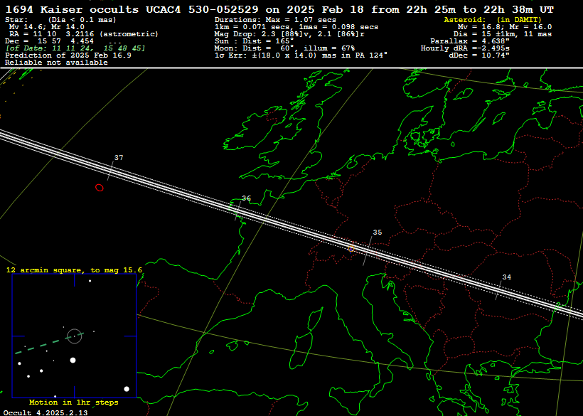Click asteroid magnitude 'Mv = 16.8; Mr = 16.0'
This screenshot has width=583, height=416.
point(505,27)
